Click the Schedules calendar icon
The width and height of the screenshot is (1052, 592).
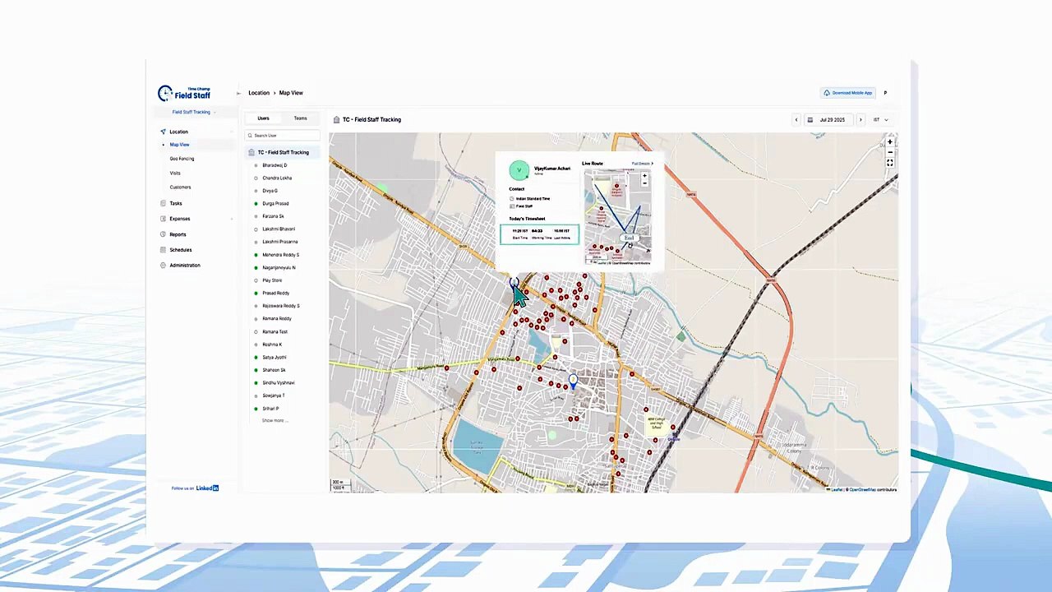point(163,250)
